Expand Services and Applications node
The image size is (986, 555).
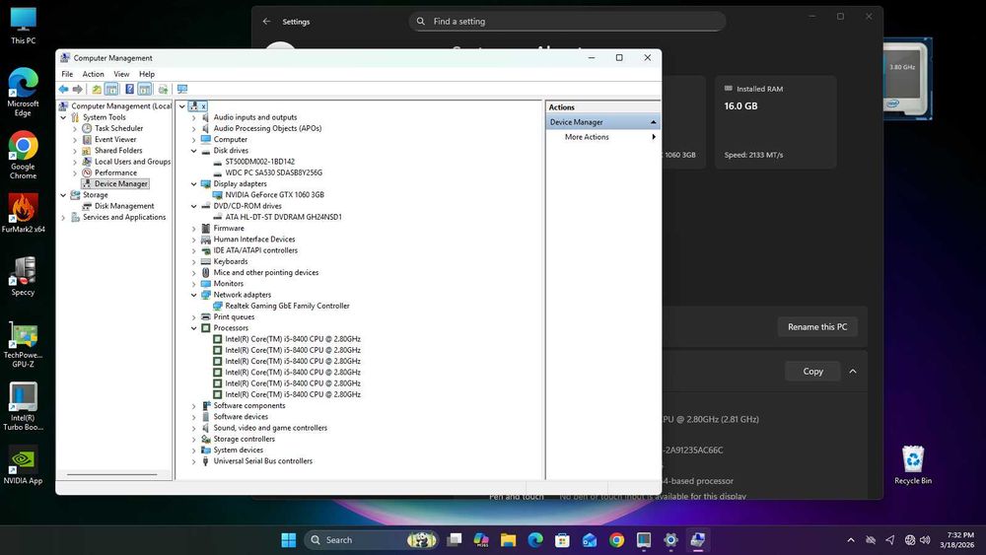pyautogui.click(x=63, y=218)
